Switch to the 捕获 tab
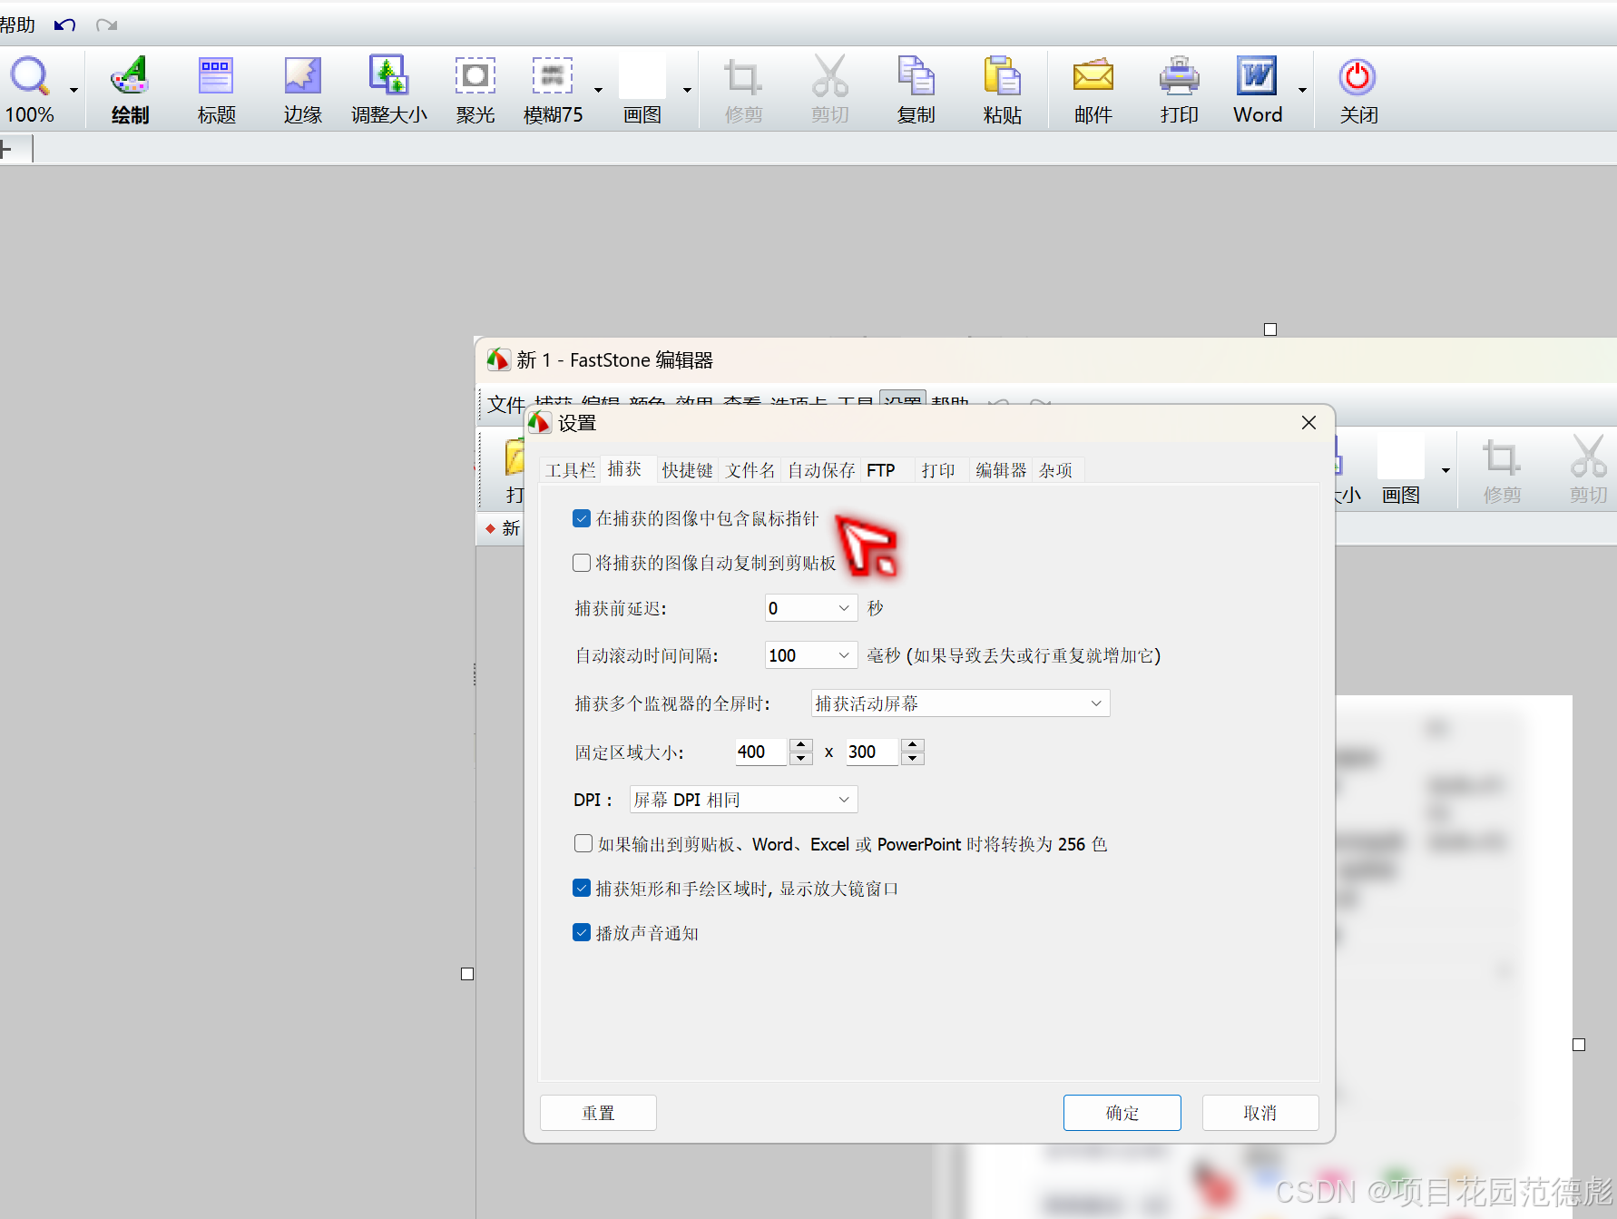Screen dimensions: 1617x1219 coord(624,469)
